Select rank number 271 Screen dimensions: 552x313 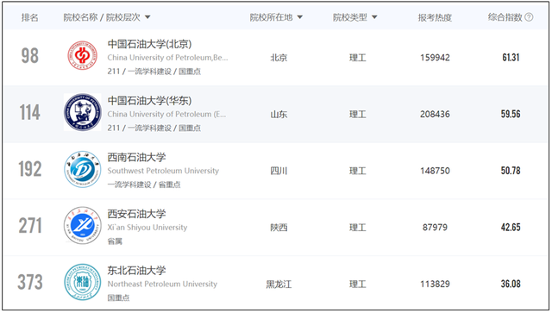pyautogui.click(x=30, y=225)
